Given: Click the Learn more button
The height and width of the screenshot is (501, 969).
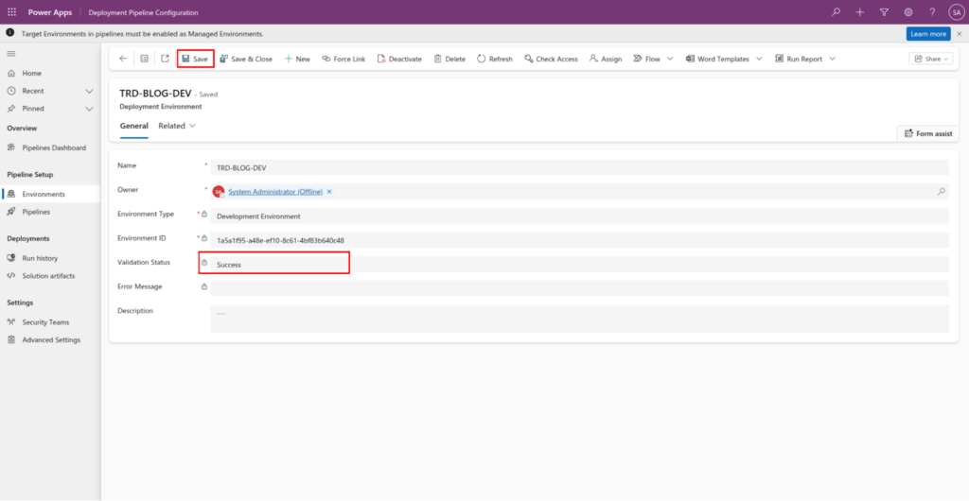Looking at the screenshot, I should 927,34.
